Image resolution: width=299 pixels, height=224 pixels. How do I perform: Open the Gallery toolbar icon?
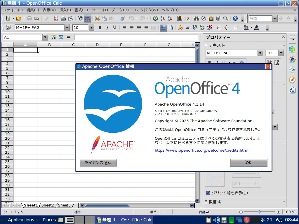[x=211, y=18]
